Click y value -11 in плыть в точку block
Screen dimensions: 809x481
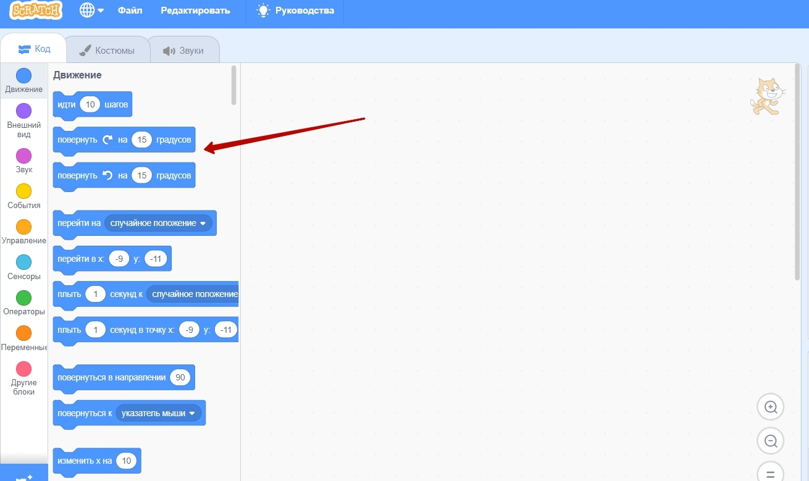(x=226, y=330)
